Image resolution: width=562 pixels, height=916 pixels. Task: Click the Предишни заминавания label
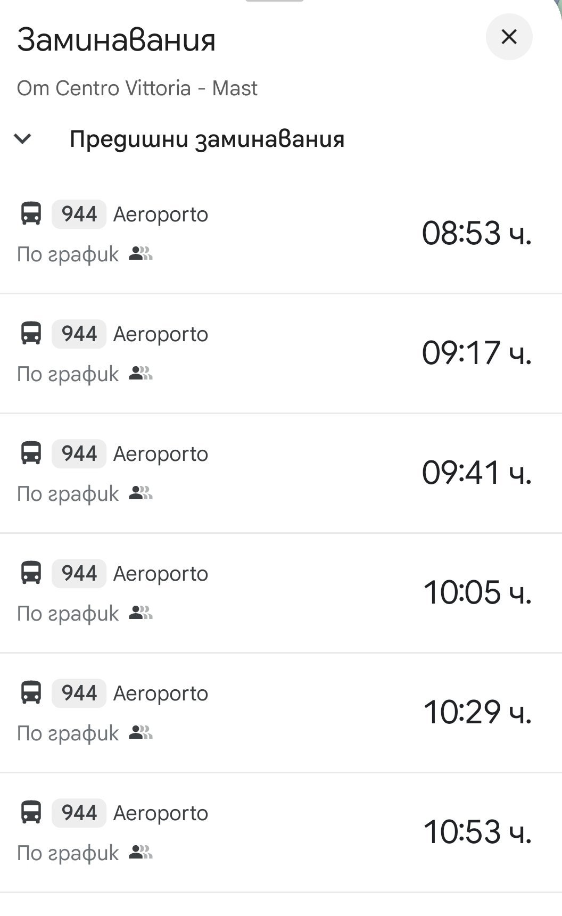coord(207,139)
